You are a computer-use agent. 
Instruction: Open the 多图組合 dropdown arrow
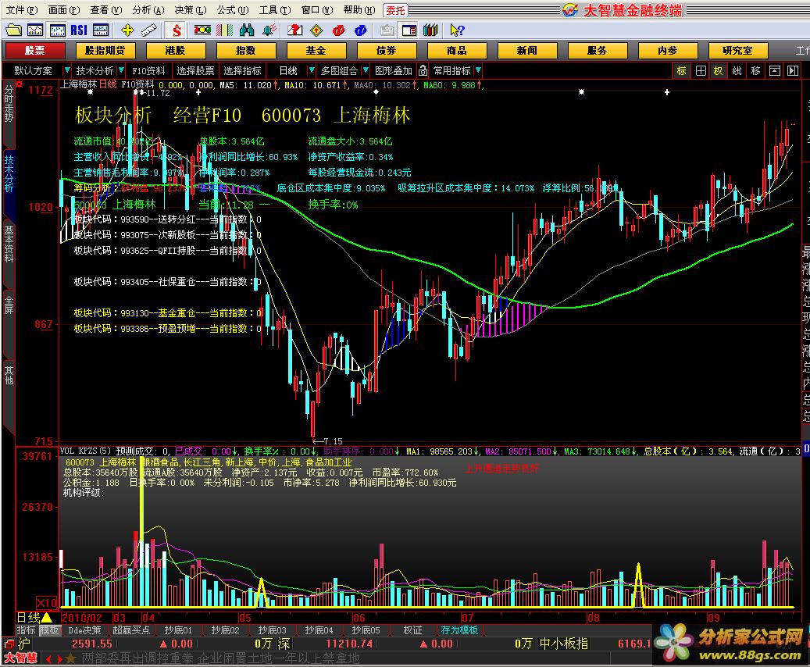pyautogui.click(x=366, y=70)
